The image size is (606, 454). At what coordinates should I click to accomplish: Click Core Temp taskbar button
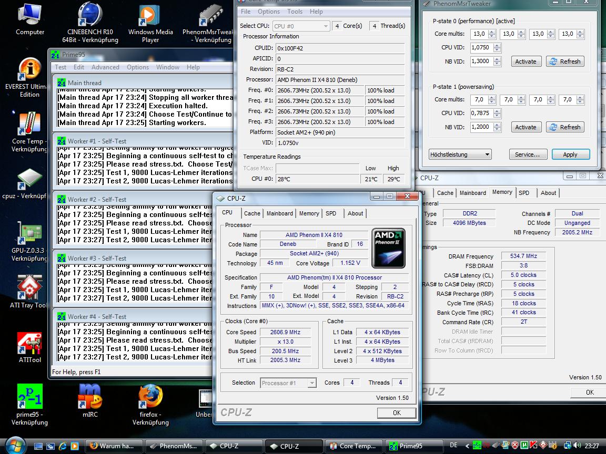353,446
